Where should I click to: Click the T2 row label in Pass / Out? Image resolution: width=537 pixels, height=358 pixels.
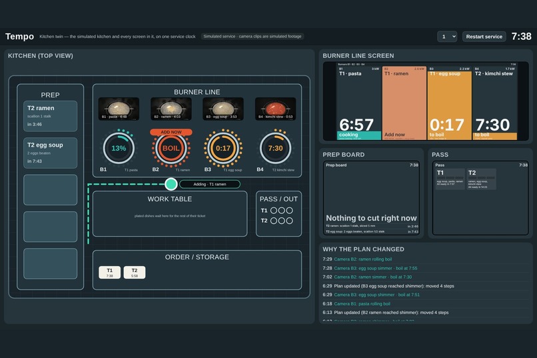(264, 221)
